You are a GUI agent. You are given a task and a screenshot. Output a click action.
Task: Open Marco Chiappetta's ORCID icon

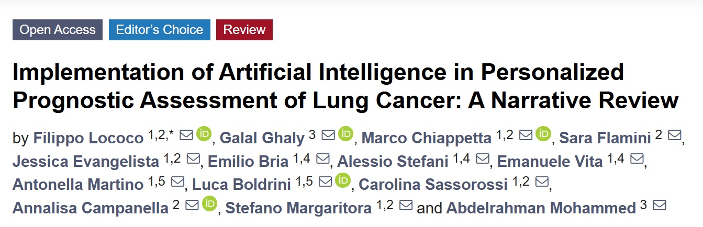pos(544,135)
